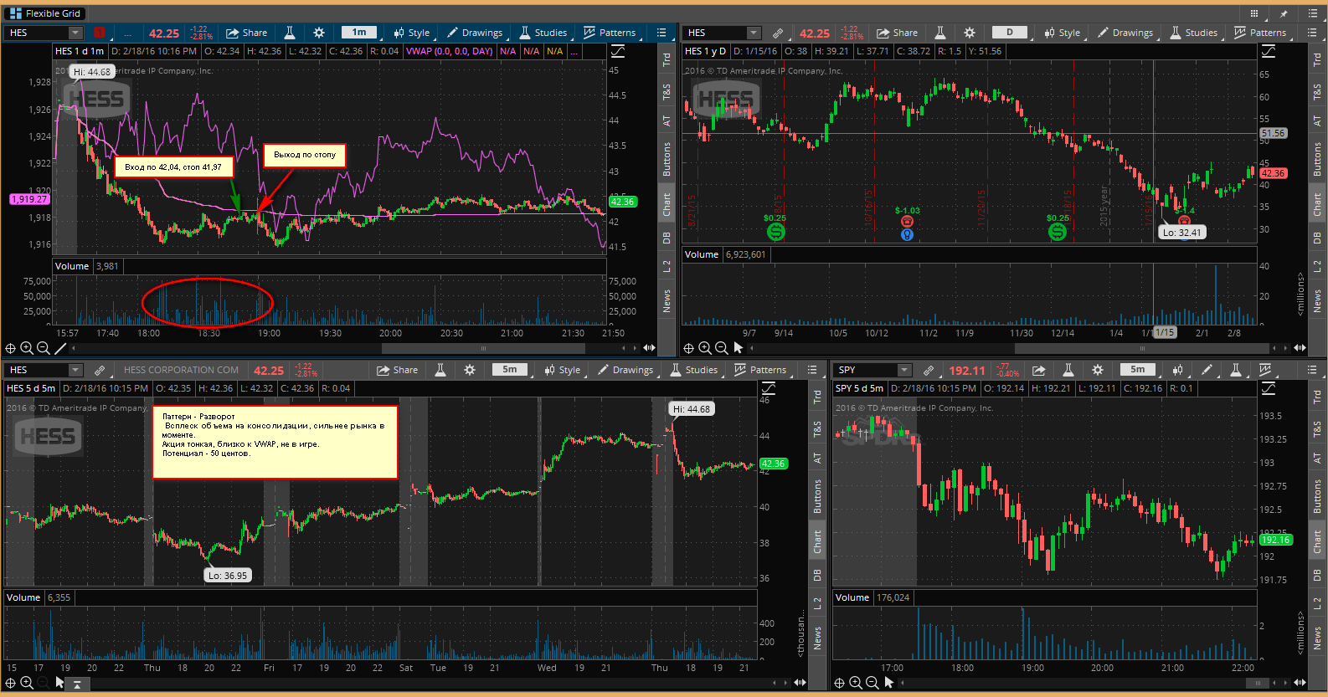1328x697 pixels.
Task: Toggle the News side tab on bottom-left chart
Action: 817,638
